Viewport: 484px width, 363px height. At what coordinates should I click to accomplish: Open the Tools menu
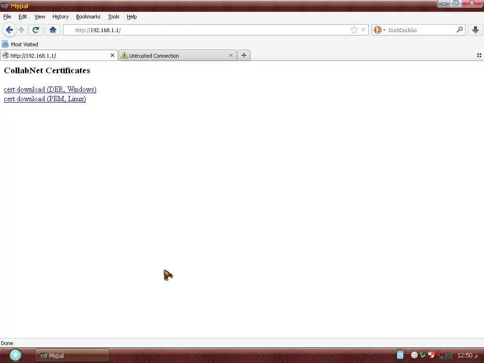point(113,17)
